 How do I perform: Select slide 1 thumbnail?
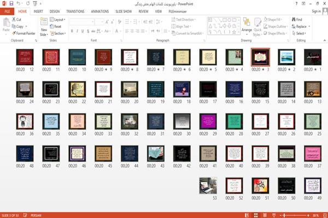click(313, 57)
